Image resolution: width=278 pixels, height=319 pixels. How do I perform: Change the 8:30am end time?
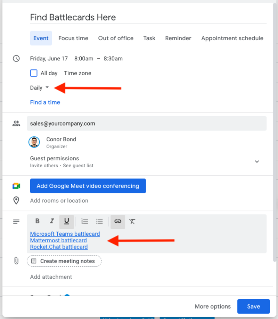coord(113,59)
